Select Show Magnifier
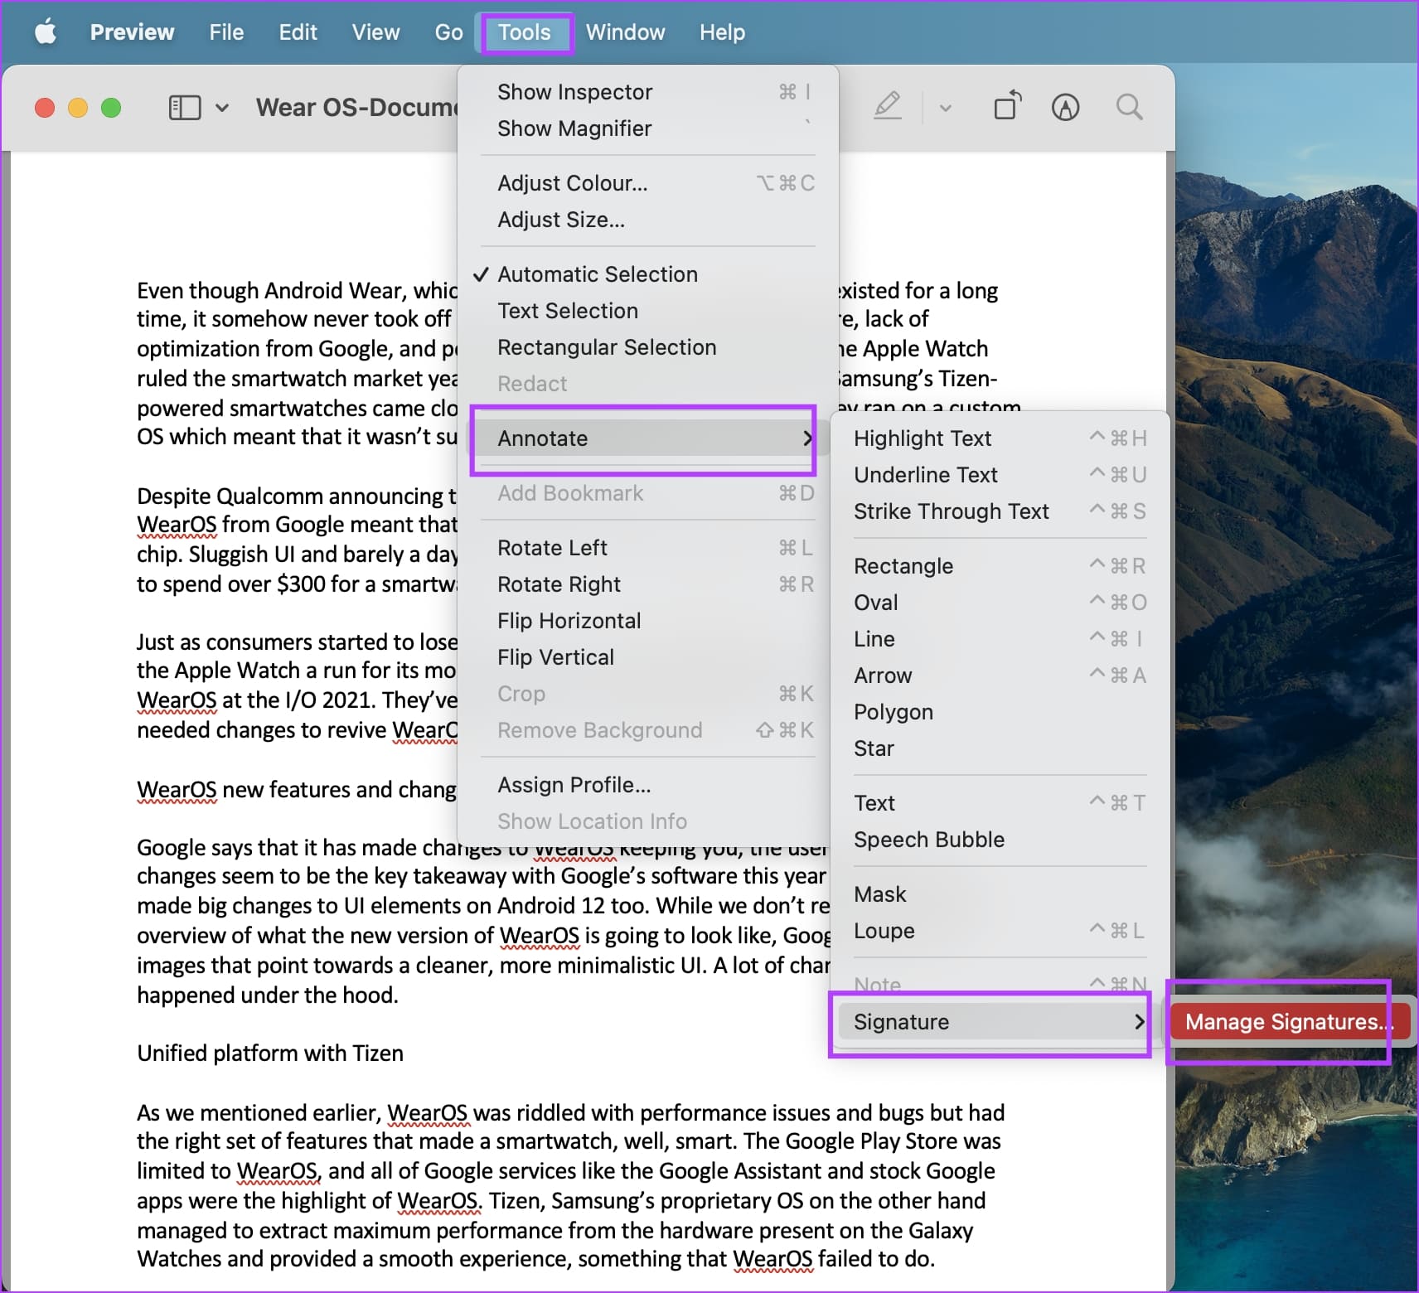Screen dimensions: 1419x1293 click(x=648, y=128)
